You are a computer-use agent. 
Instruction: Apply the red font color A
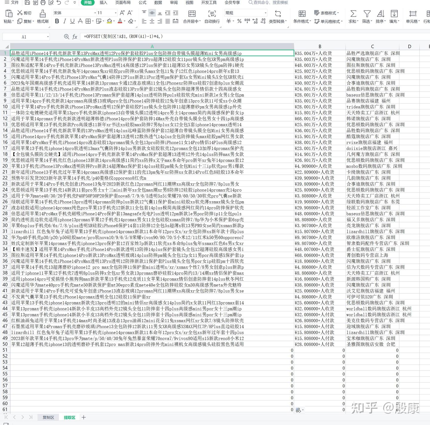coord(120,21)
